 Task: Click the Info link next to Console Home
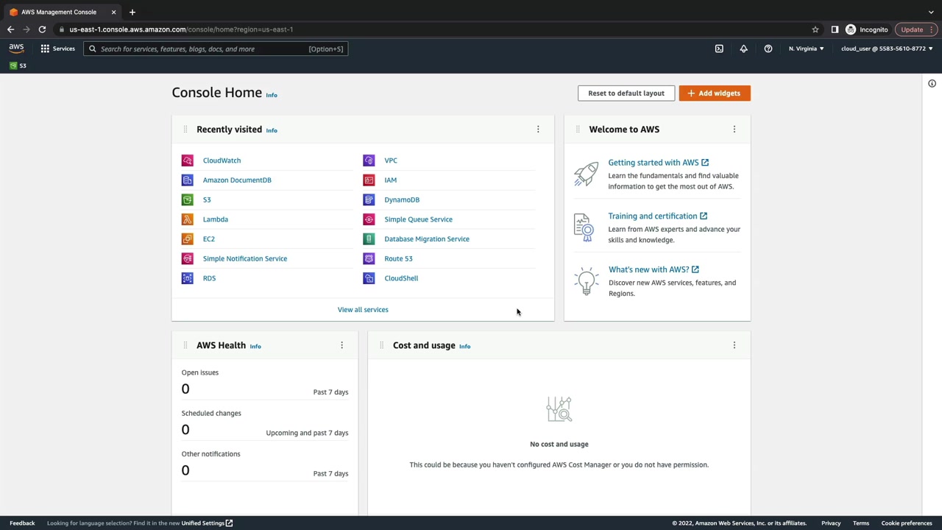coord(272,95)
